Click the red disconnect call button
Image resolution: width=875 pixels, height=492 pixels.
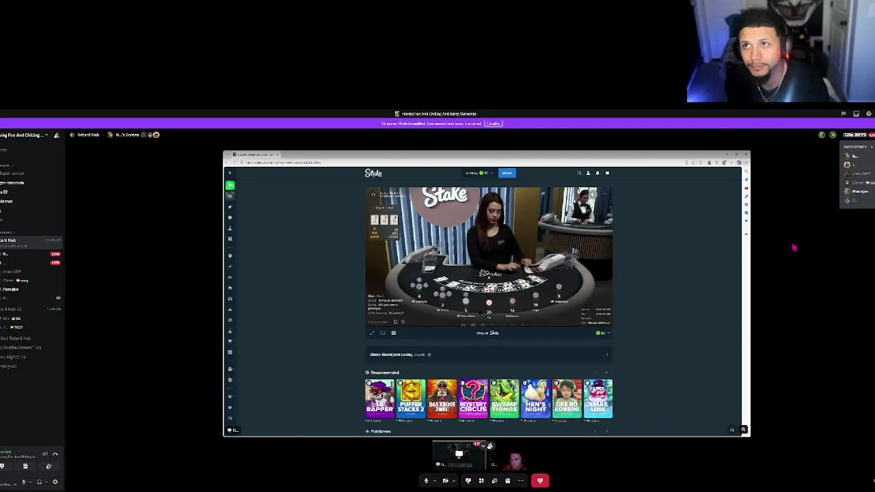(540, 481)
